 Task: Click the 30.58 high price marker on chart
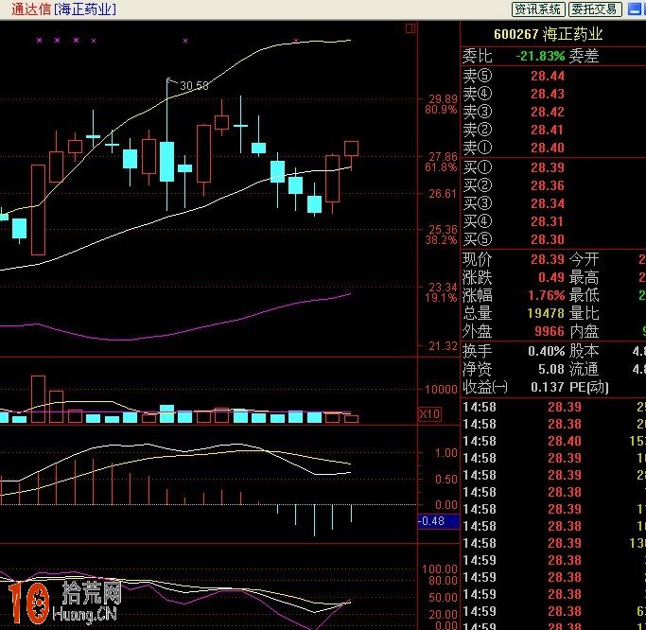point(194,86)
